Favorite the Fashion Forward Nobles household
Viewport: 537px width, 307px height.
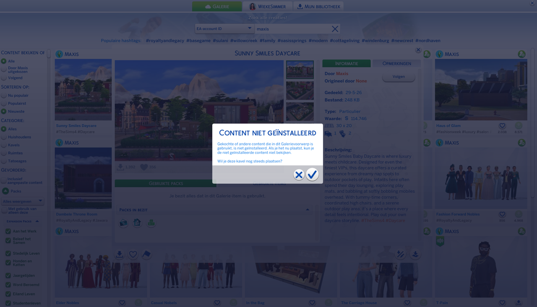502,214
